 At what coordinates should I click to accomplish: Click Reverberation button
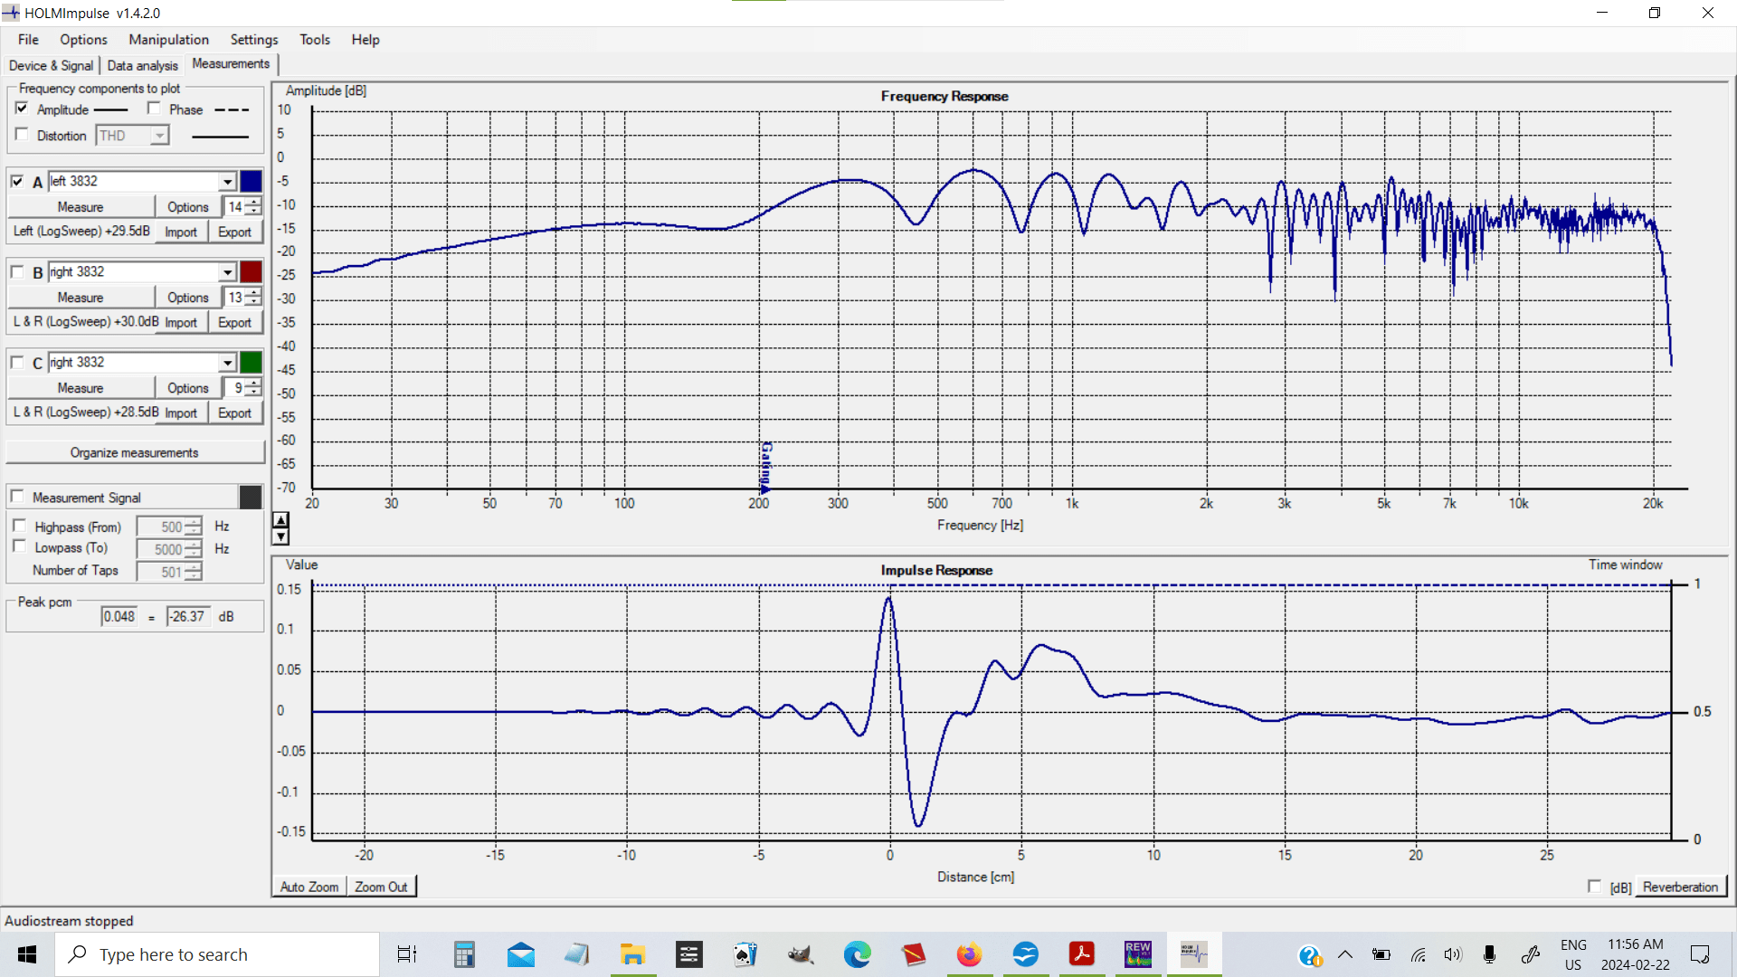click(1680, 887)
